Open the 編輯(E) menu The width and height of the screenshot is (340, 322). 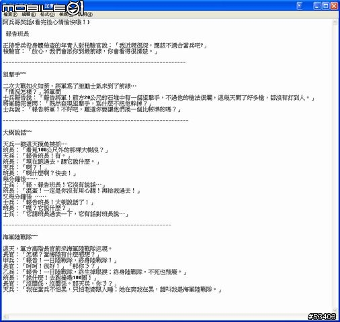pyautogui.click(x=29, y=15)
